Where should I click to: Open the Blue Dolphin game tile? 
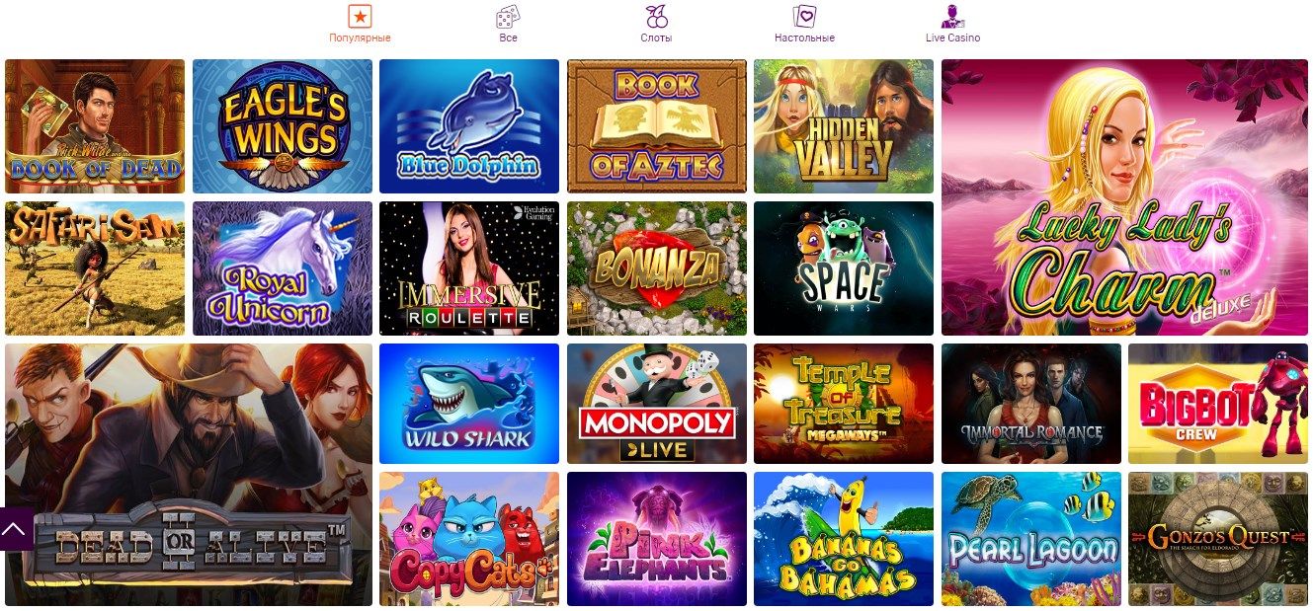[469, 126]
